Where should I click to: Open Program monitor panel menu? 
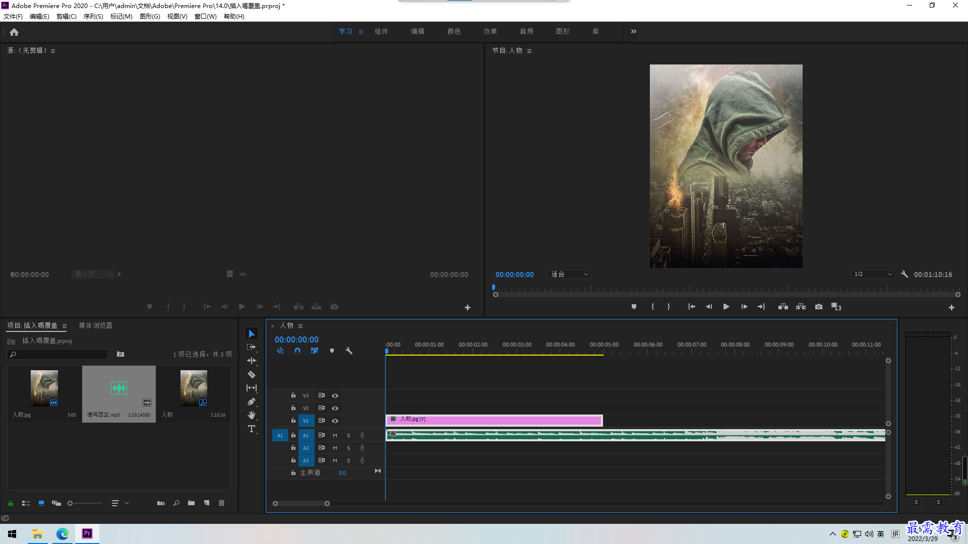coord(529,51)
